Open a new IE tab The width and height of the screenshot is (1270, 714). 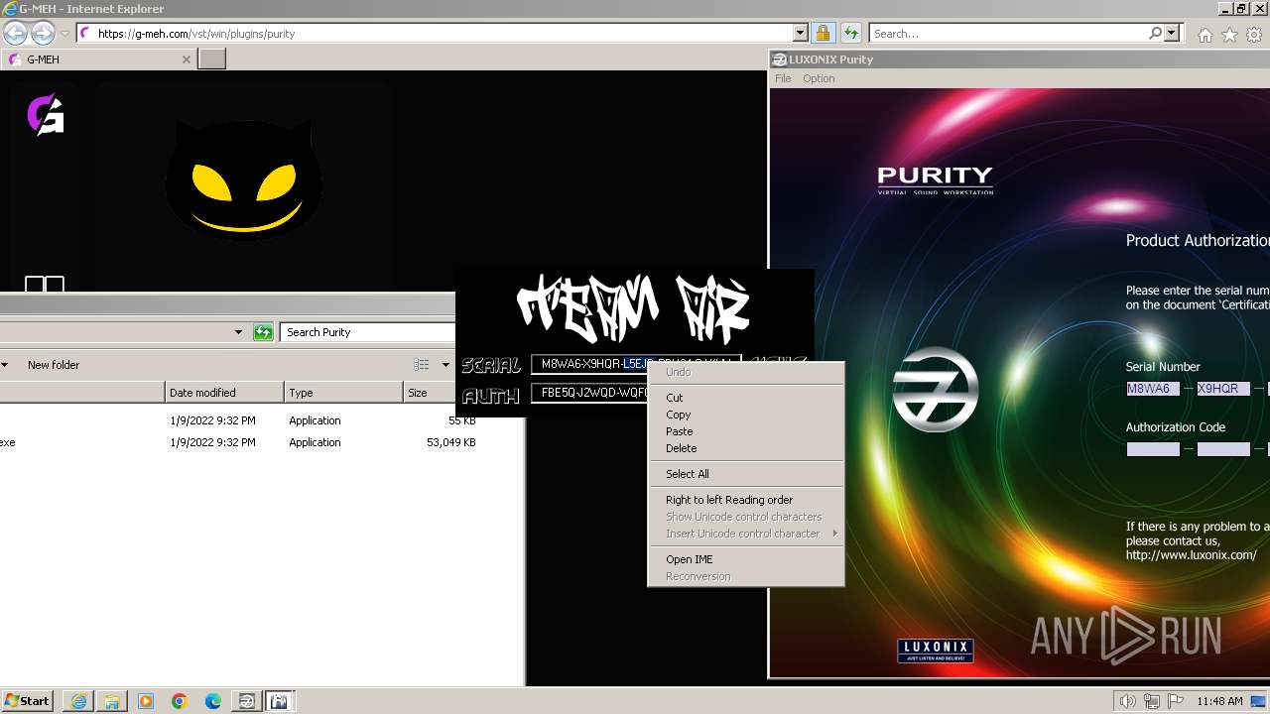(x=212, y=59)
